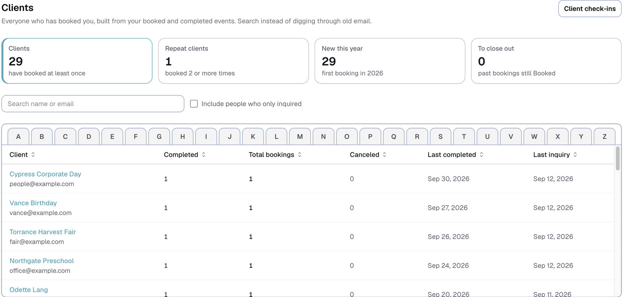Click email fair@example.com
623x297 pixels.
coord(37,242)
